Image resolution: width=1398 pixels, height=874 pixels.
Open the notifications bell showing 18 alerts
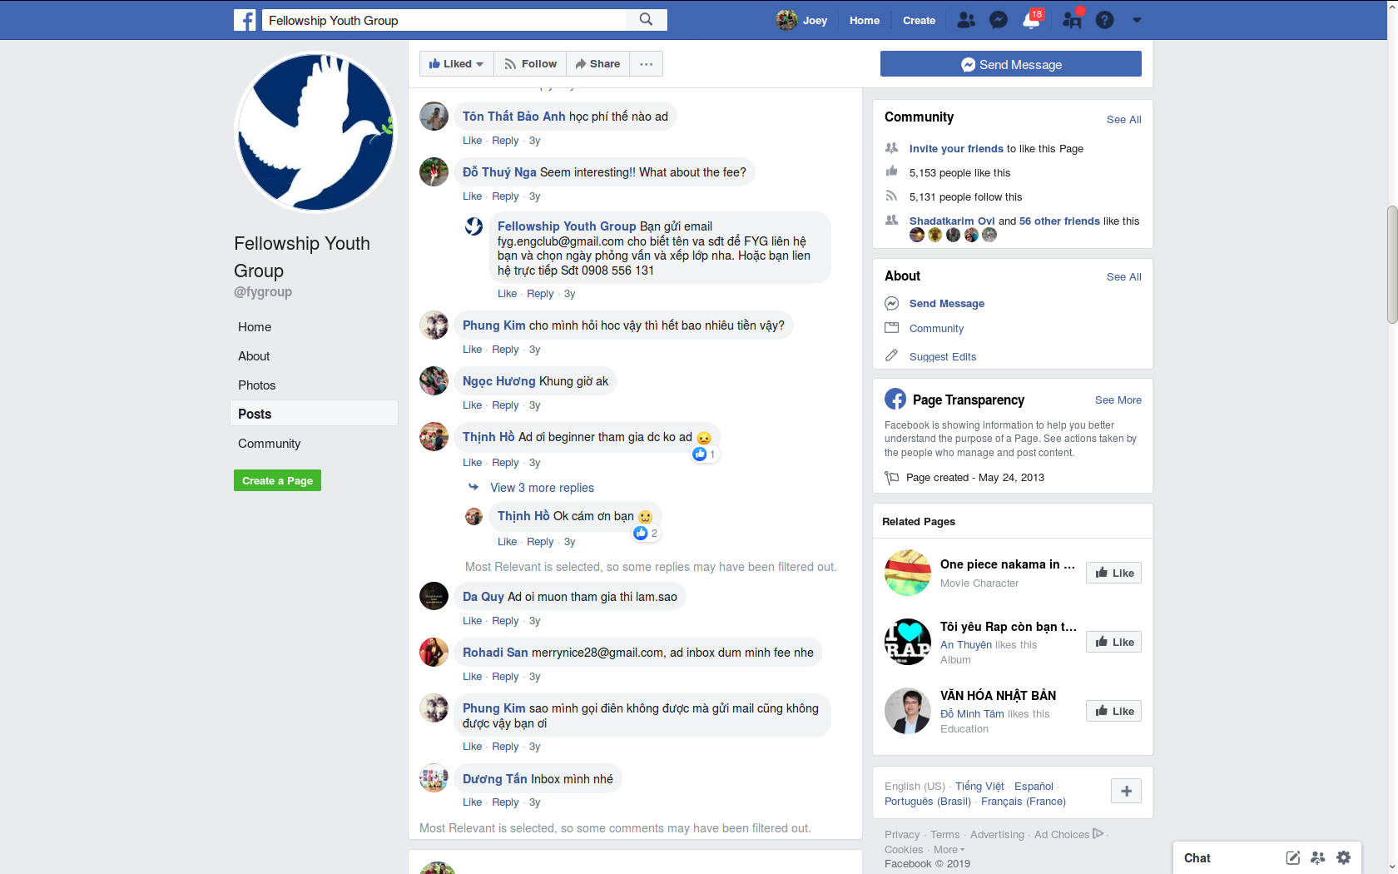[1030, 20]
